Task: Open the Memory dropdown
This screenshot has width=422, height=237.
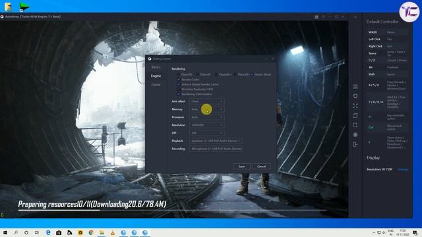Action: pos(206,109)
